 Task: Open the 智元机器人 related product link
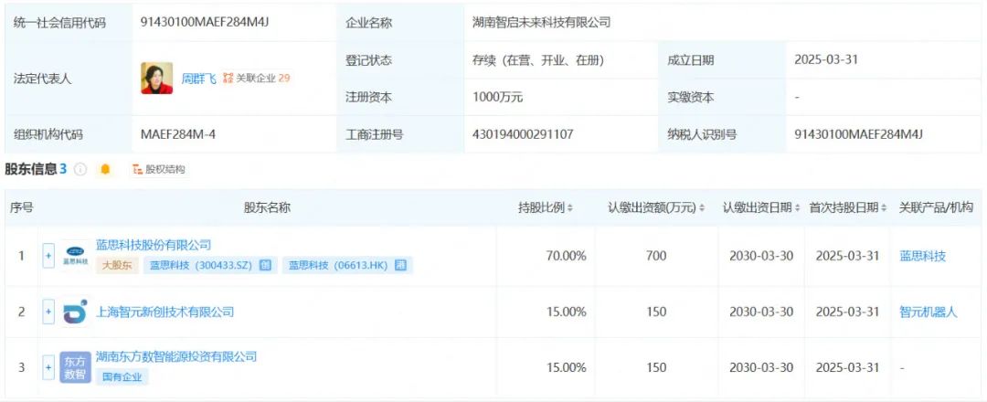point(929,312)
